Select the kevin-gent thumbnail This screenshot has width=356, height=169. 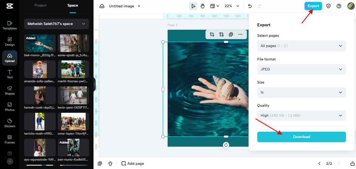coord(73,95)
